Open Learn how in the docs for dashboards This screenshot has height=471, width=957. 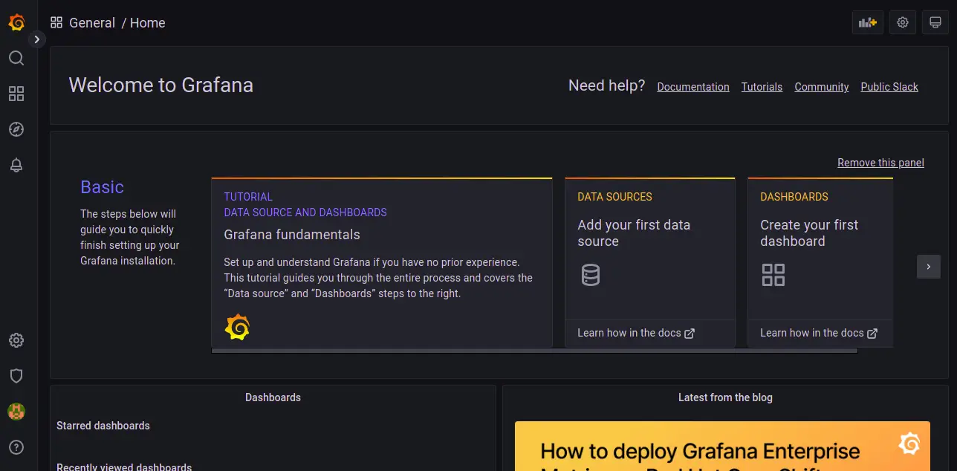[819, 333]
